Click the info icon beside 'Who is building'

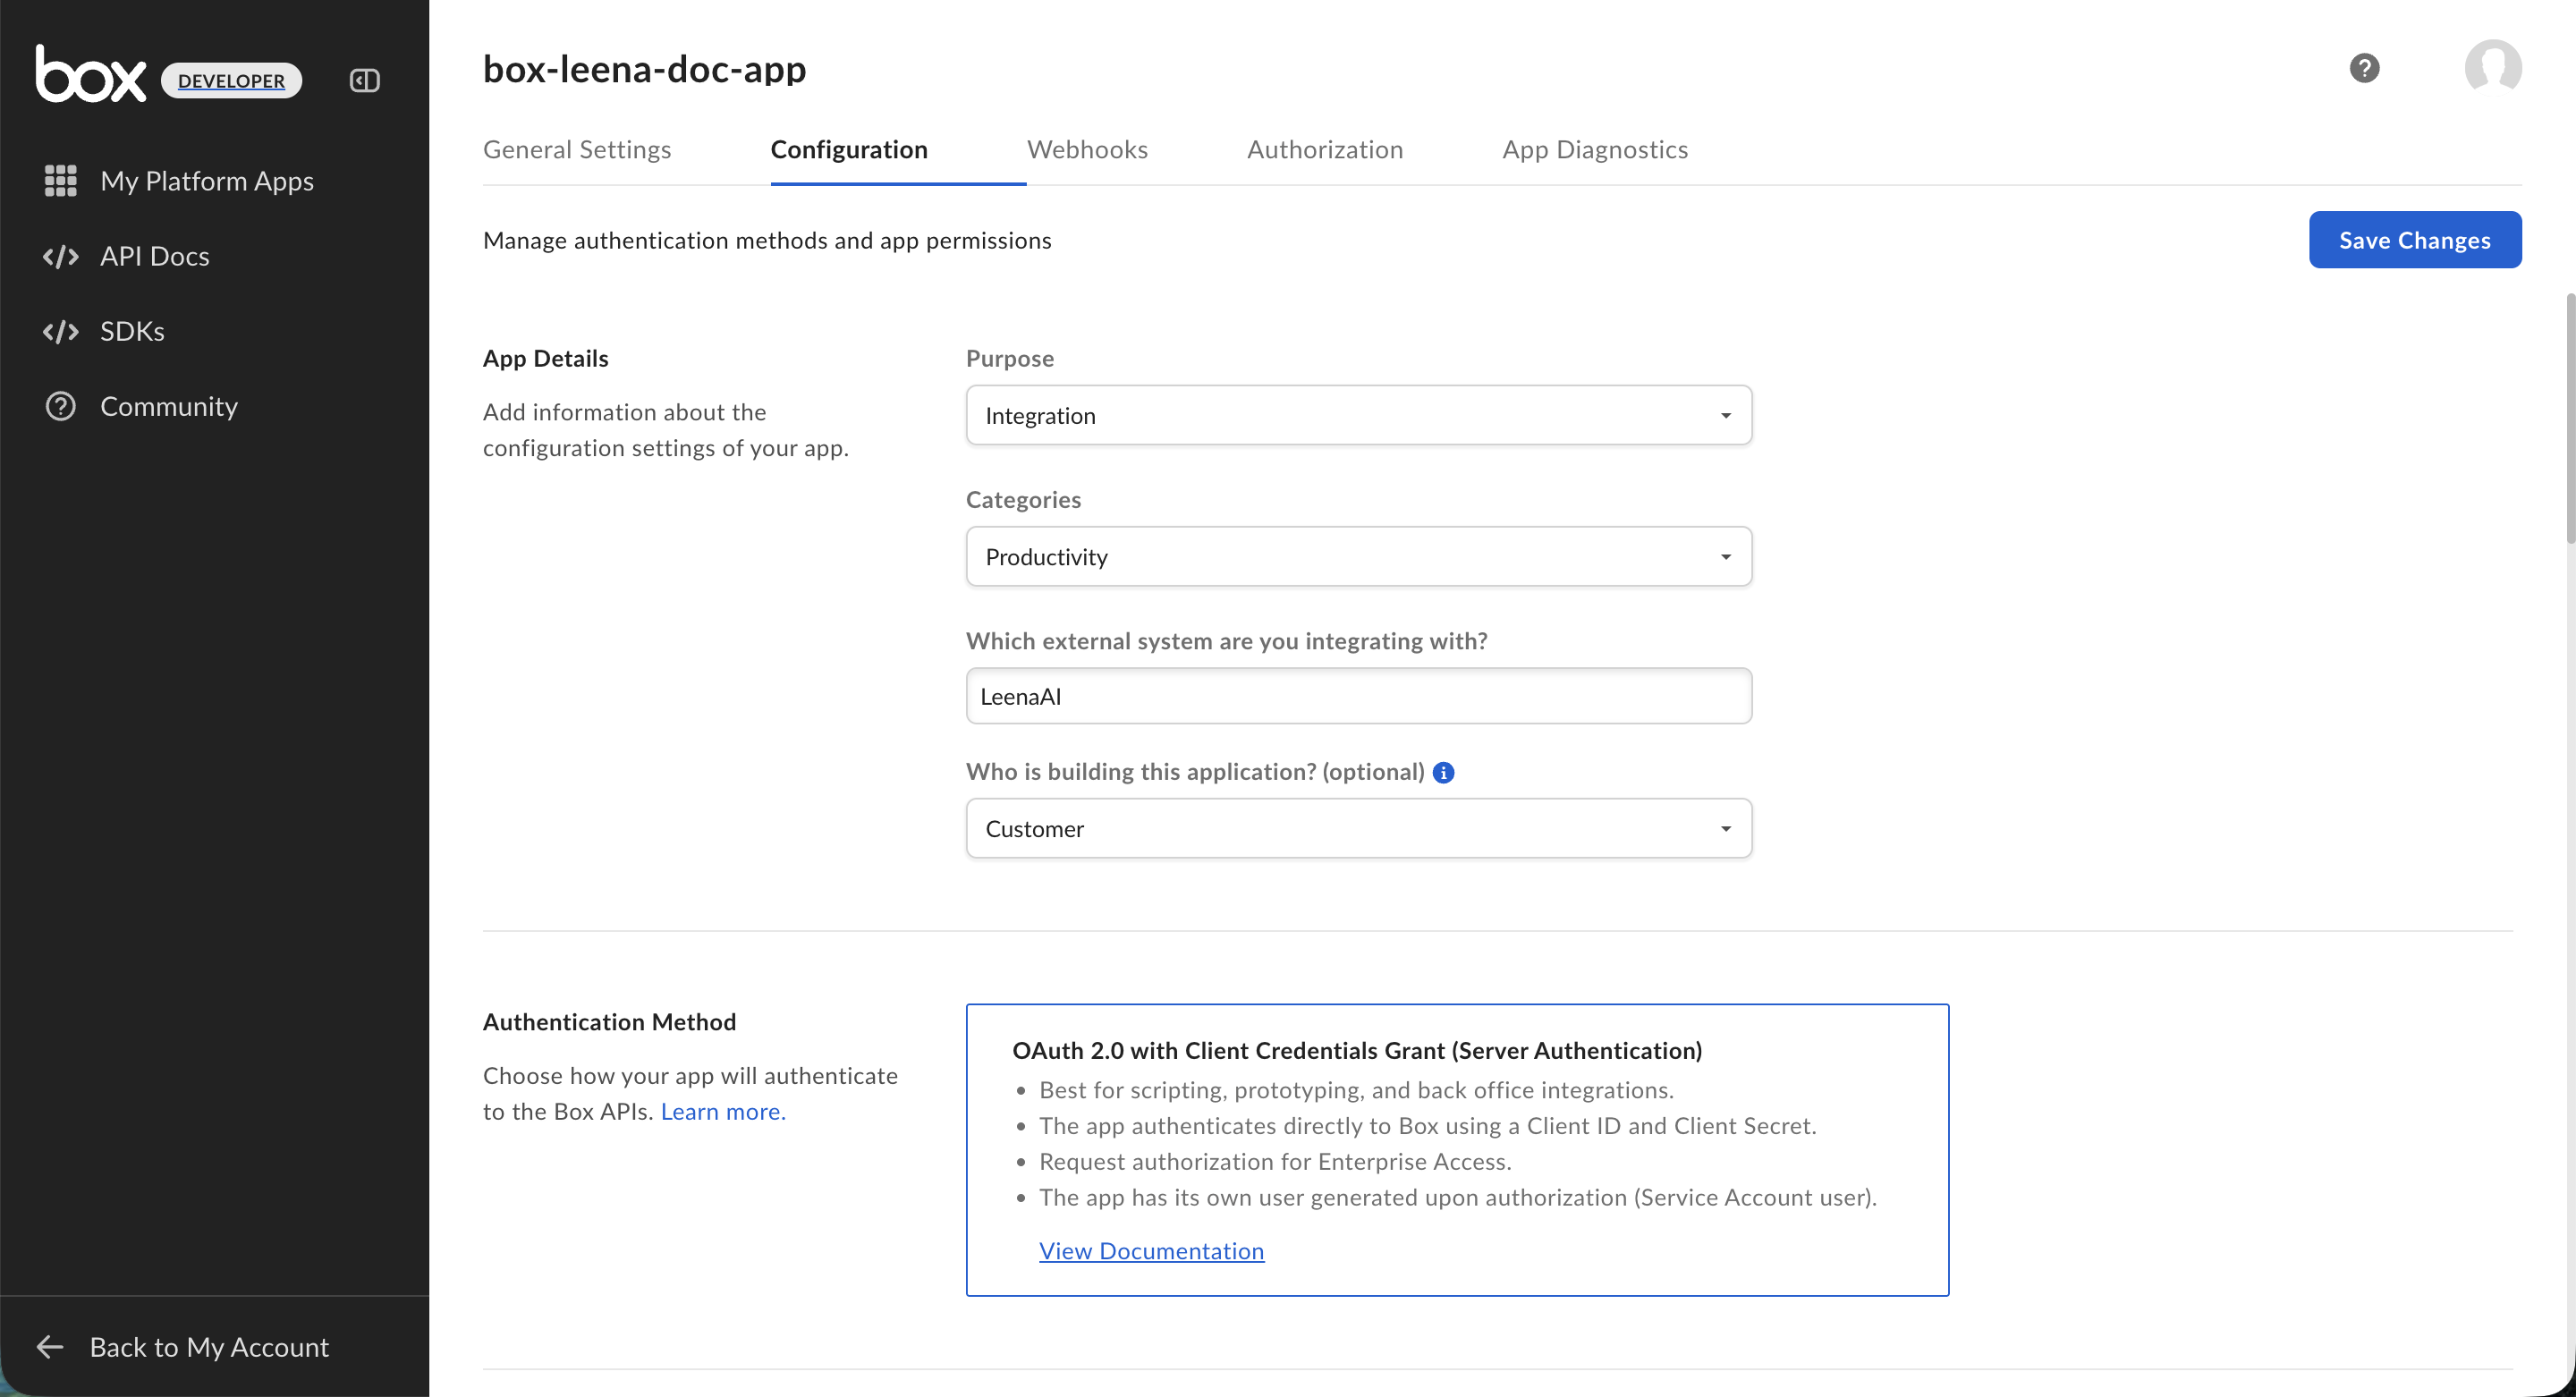click(1443, 772)
